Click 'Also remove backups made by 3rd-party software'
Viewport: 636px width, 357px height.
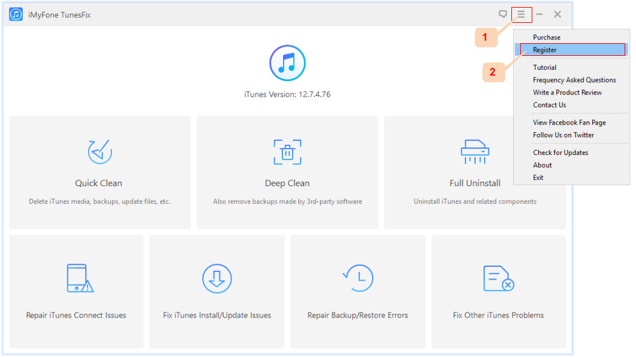click(x=287, y=201)
